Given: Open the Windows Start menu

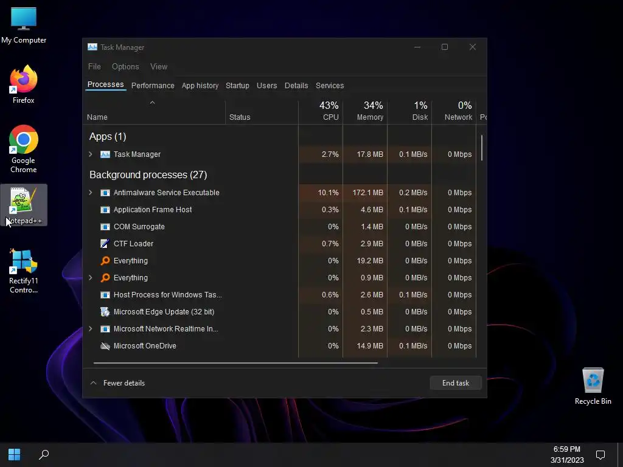Looking at the screenshot, I should click(15, 454).
